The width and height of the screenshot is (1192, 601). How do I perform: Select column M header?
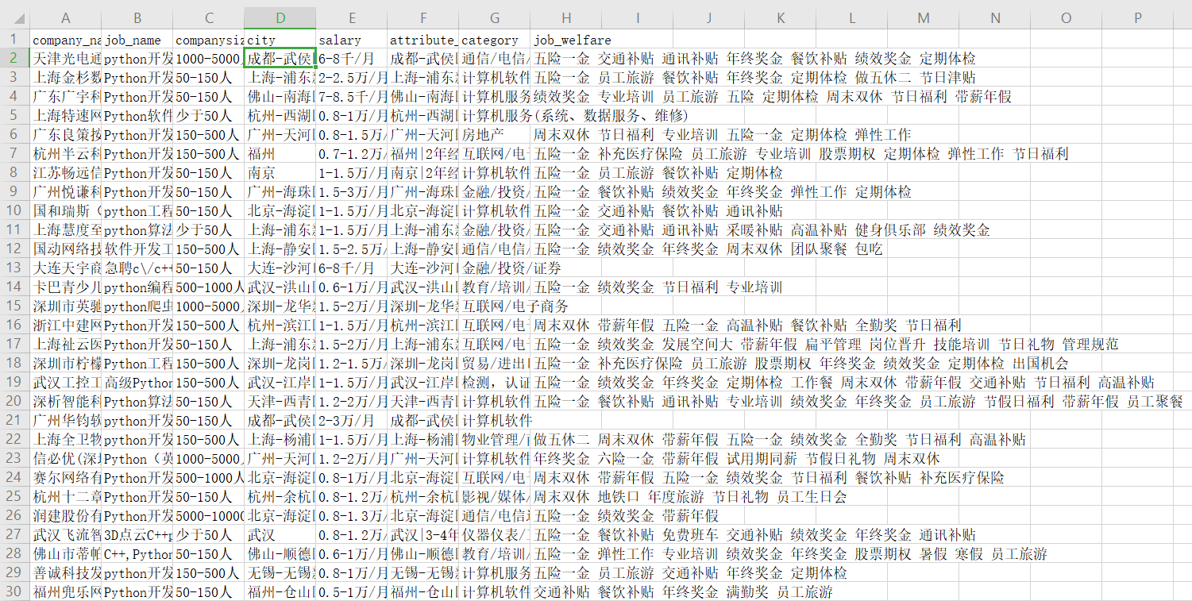point(924,18)
